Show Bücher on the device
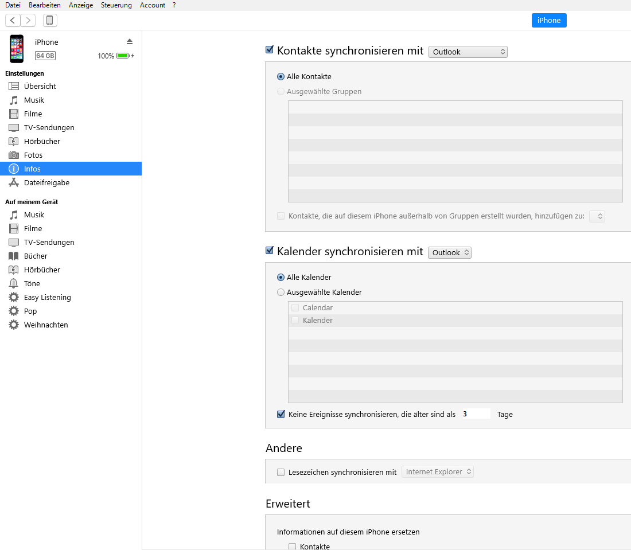 tap(71, 256)
